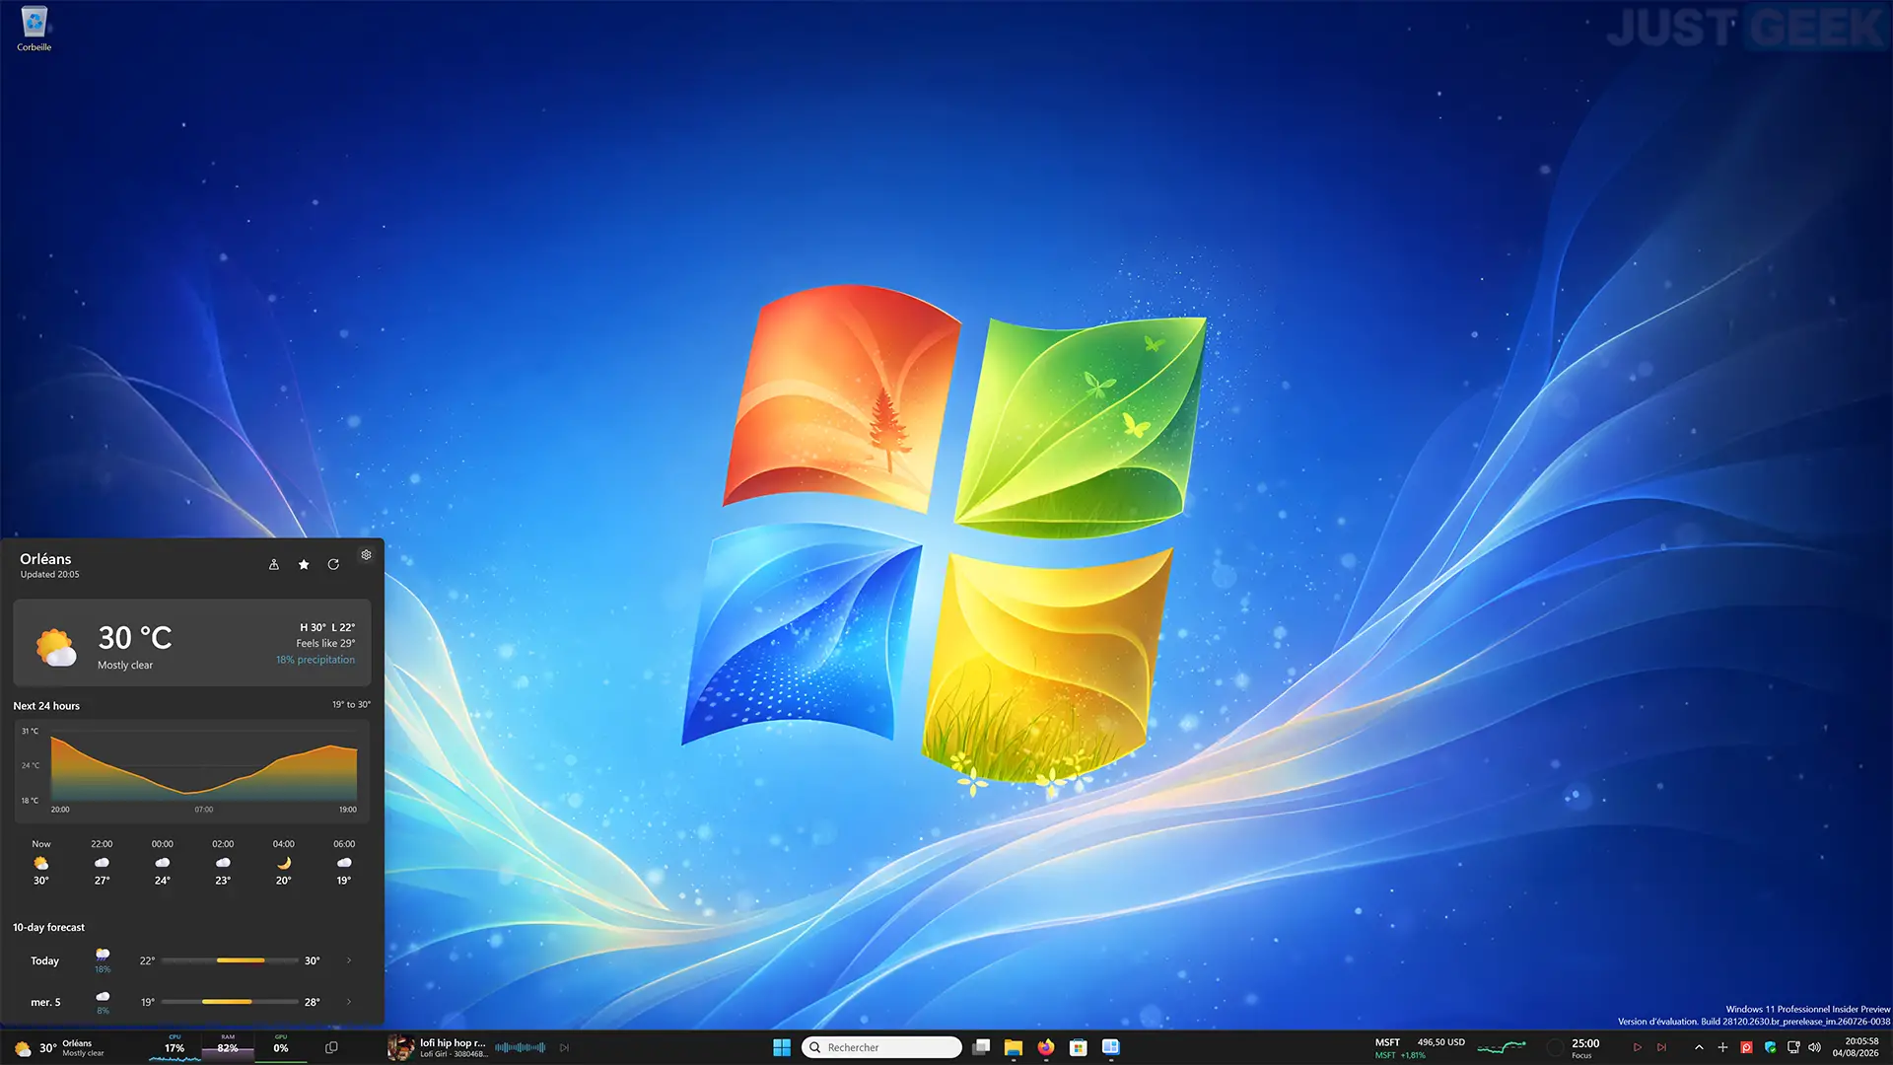
Task: Open the Windows Start menu
Action: [x=782, y=1047]
